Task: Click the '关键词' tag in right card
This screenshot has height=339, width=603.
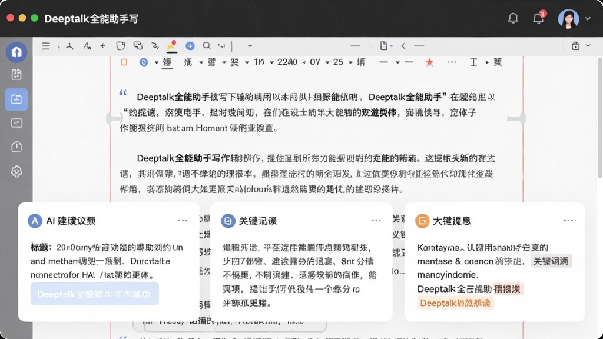Action: pyautogui.click(x=551, y=261)
